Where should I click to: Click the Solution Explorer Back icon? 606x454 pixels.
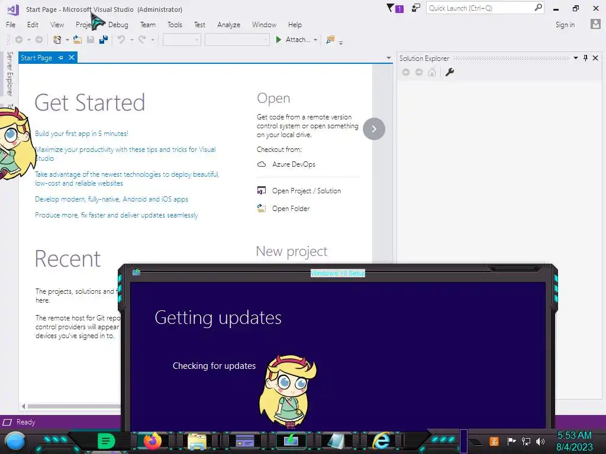click(406, 72)
